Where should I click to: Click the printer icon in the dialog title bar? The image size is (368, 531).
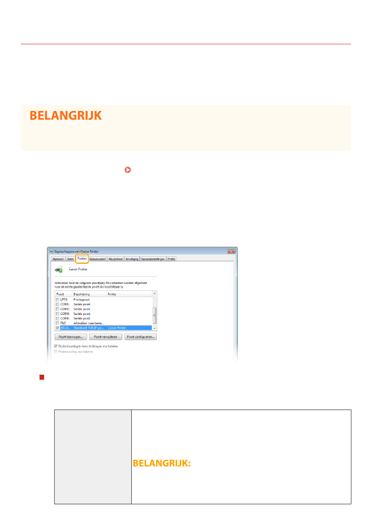point(52,251)
